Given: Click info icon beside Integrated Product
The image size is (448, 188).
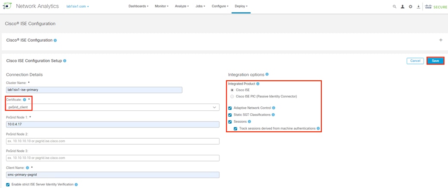Looking at the screenshot, I should tap(258, 84).
